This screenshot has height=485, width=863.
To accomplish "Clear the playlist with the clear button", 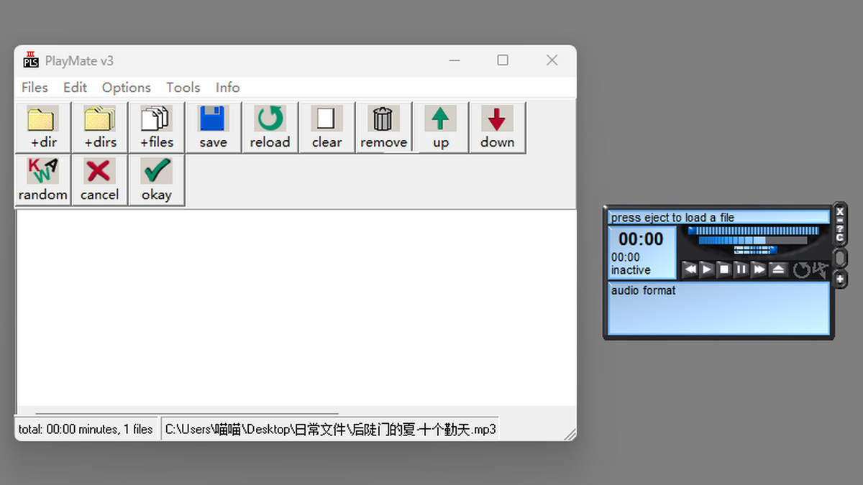I will click(327, 127).
